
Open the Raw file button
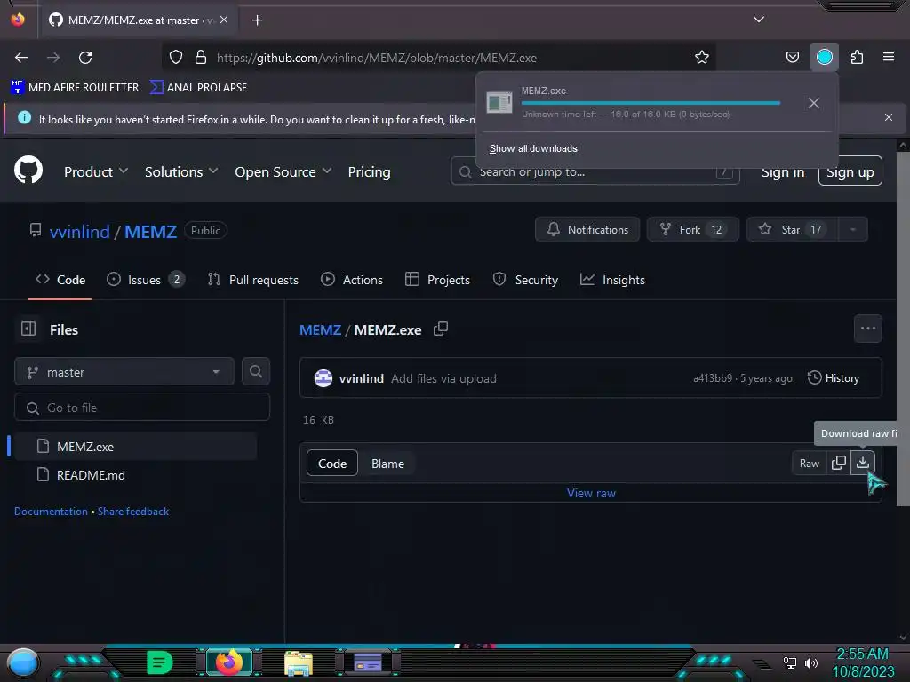(809, 463)
